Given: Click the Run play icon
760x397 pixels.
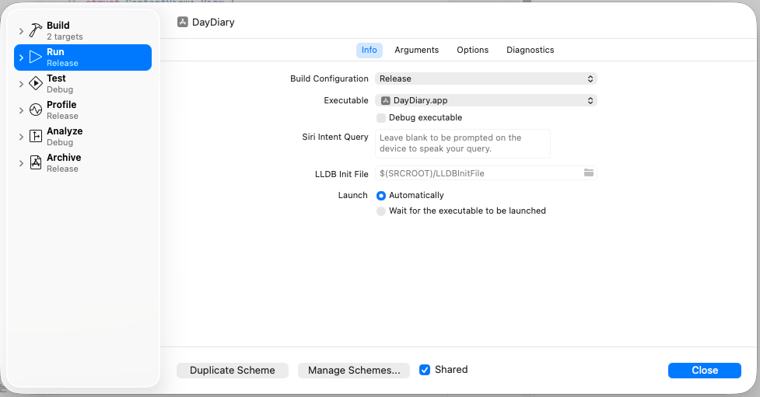Looking at the screenshot, I should coord(36,57).
